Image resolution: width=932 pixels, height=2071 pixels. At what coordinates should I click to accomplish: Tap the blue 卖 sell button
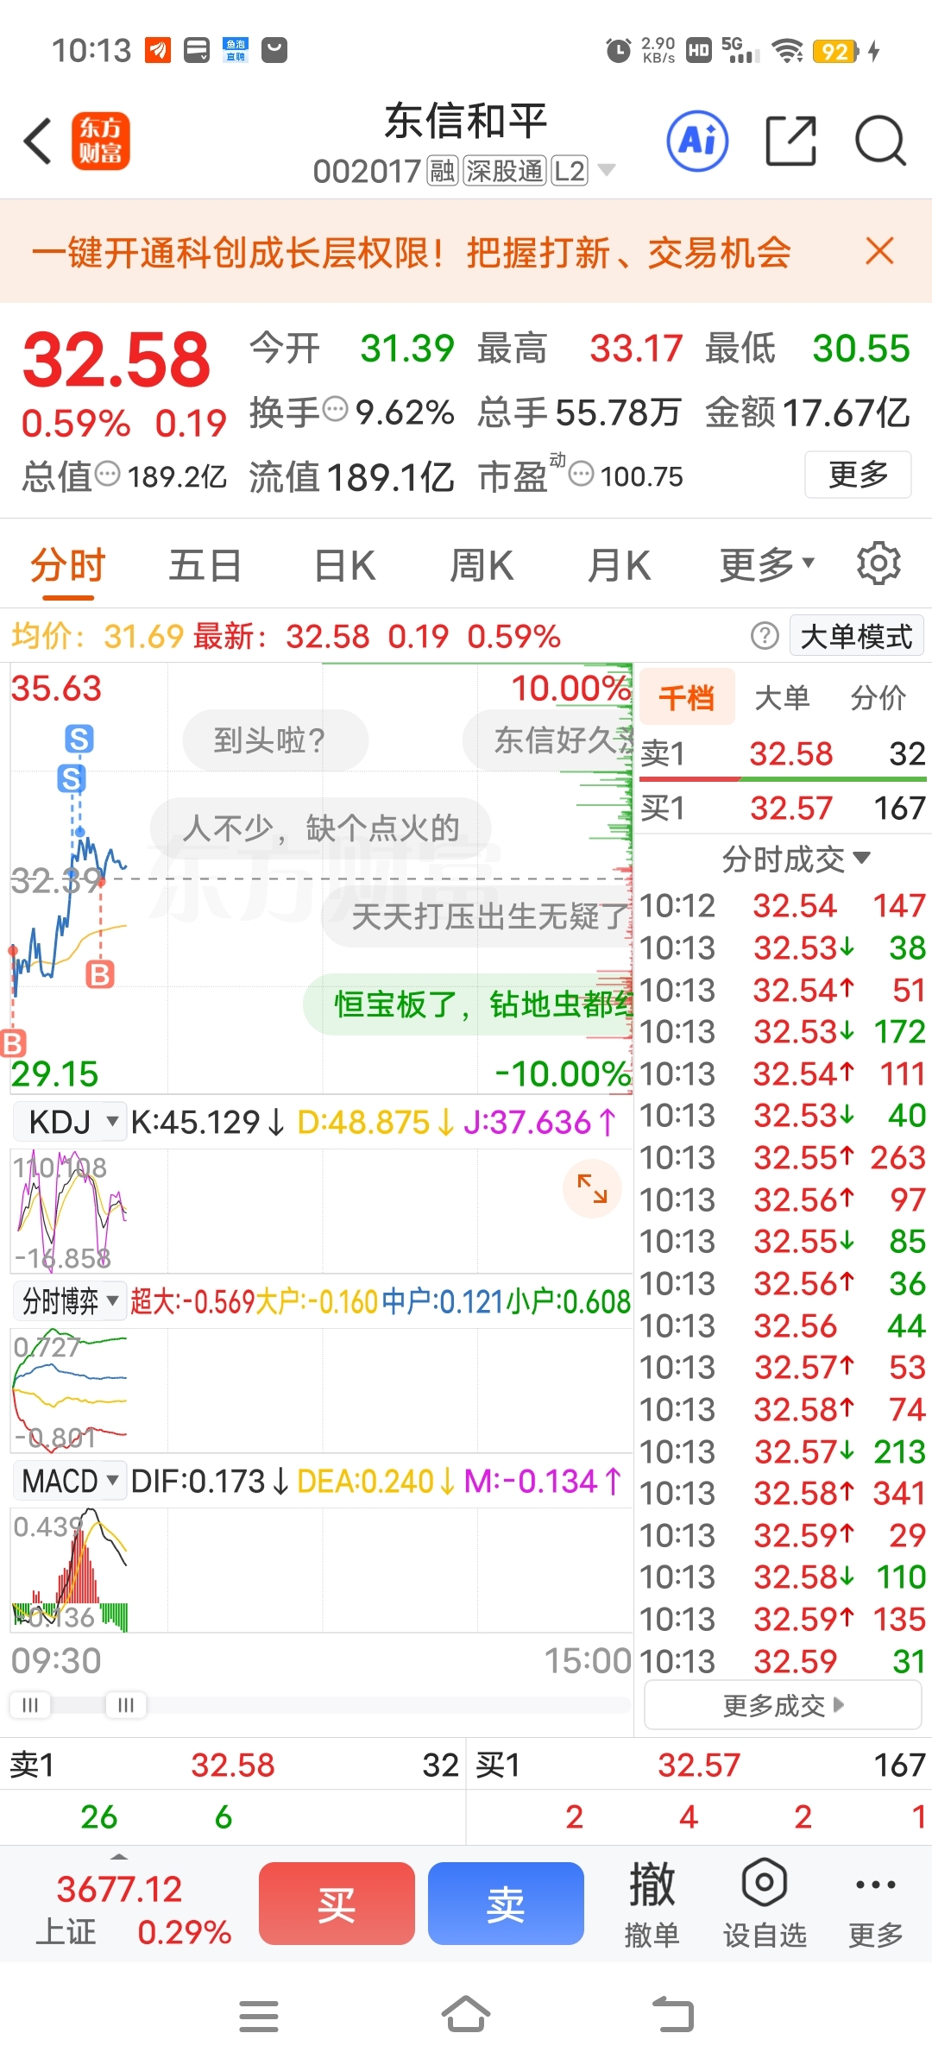coord(506,1904)
